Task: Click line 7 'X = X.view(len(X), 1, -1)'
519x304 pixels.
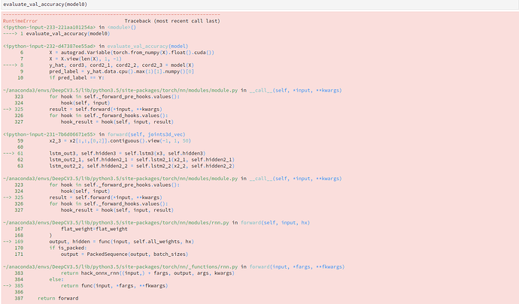Action: (71, 59)
